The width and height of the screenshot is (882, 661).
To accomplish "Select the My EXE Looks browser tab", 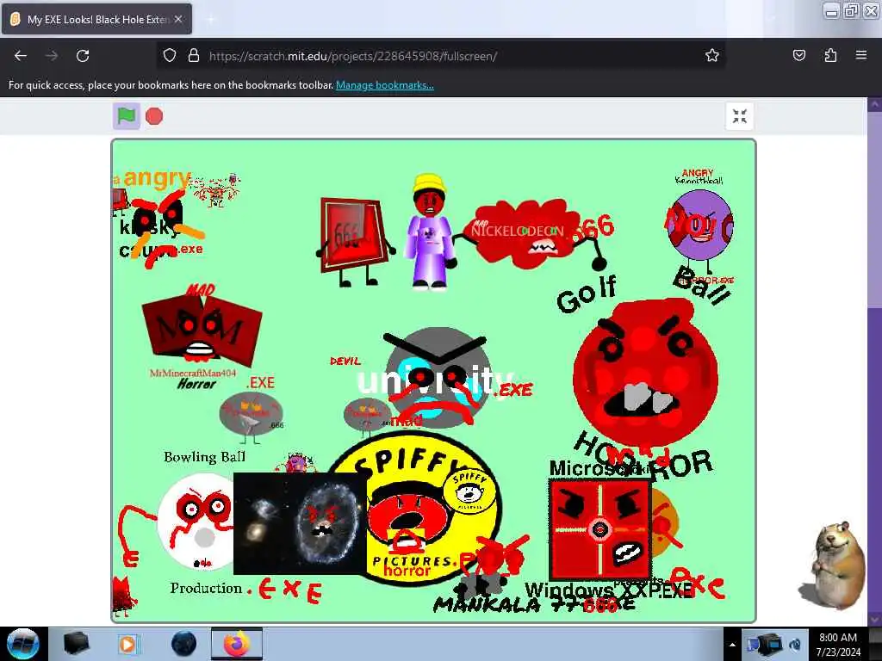I will (96, 19).
